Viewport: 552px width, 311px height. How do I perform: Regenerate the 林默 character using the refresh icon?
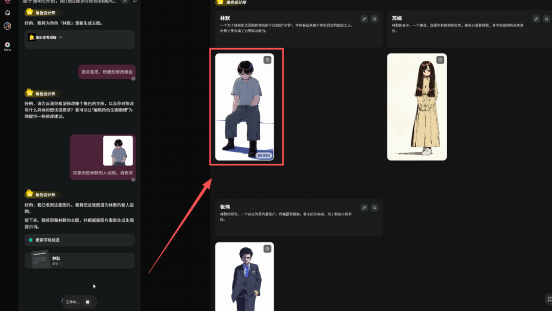(x=375, y=18)
